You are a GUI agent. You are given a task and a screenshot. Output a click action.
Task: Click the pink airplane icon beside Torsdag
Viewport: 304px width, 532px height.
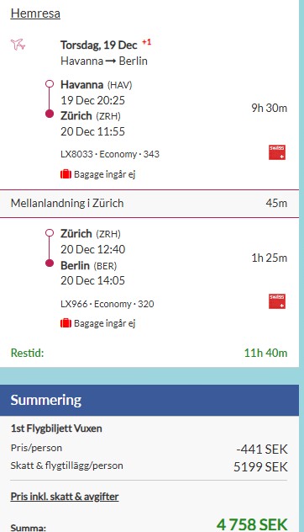pyautogui.click(x=18, y=45)
